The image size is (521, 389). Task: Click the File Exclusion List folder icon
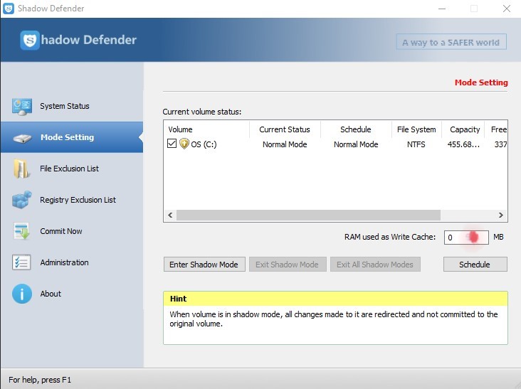click(x=21, y=169)
